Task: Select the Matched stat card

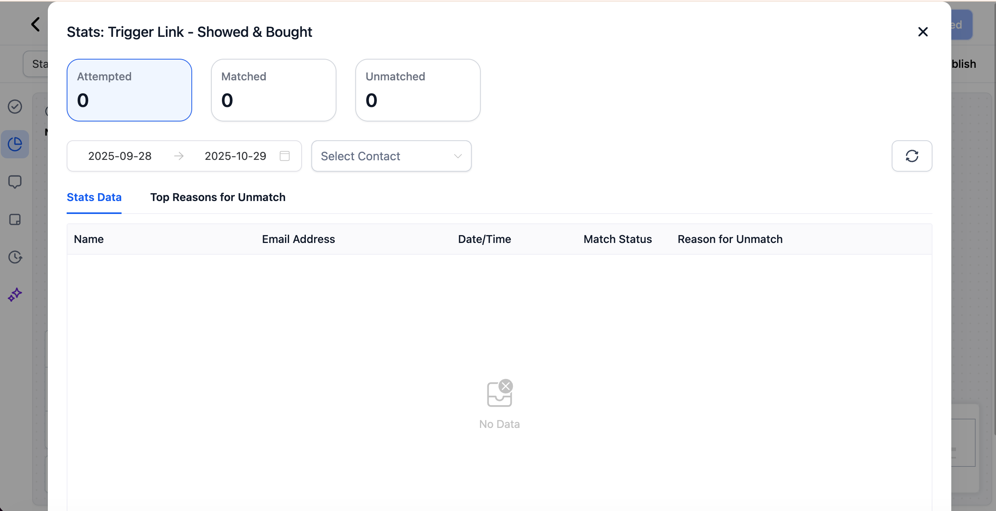Action: 273,90
